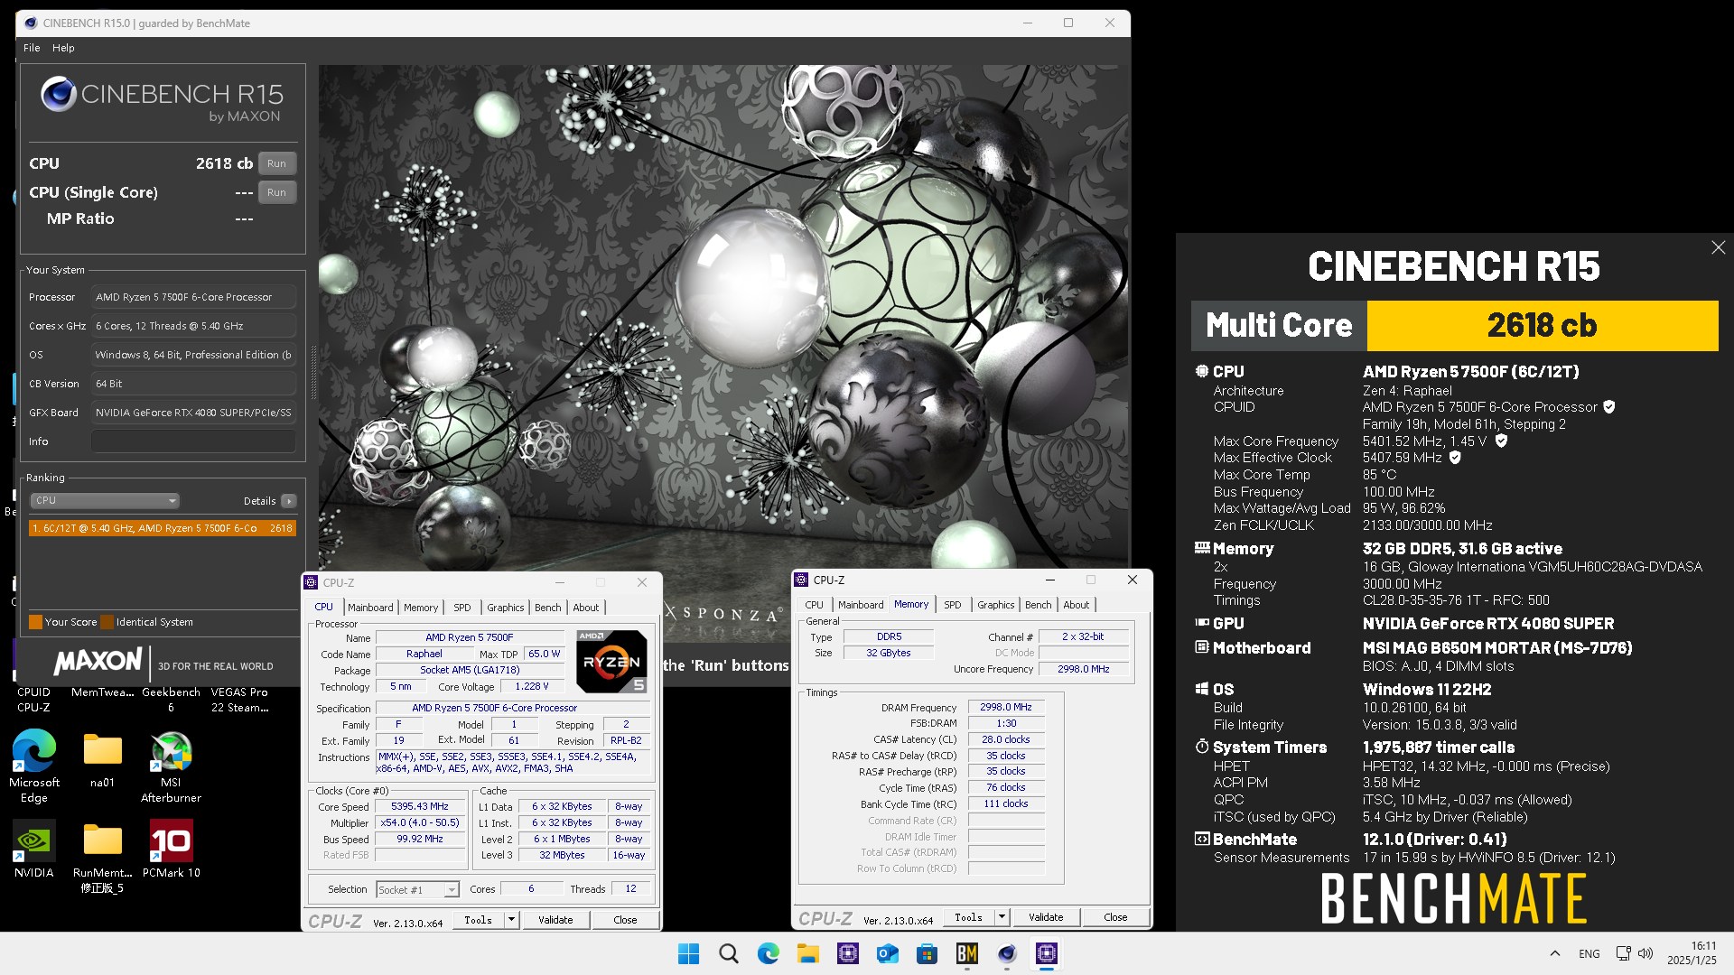This screenshot has height=975, width=1734.
Task: Click the Core Speed 5395.43 MHz value
Action: coord(420,806)
